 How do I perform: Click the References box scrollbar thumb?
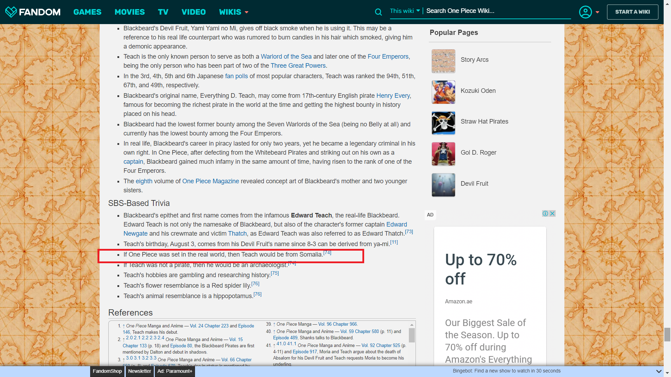pyautogui.click(x=412, y=335)
